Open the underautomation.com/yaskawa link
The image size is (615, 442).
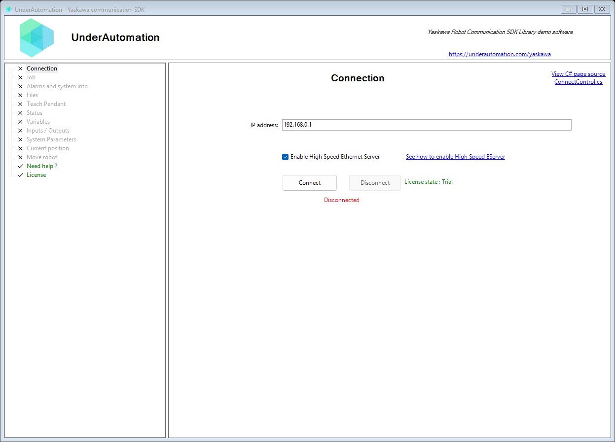coord(500,54)
